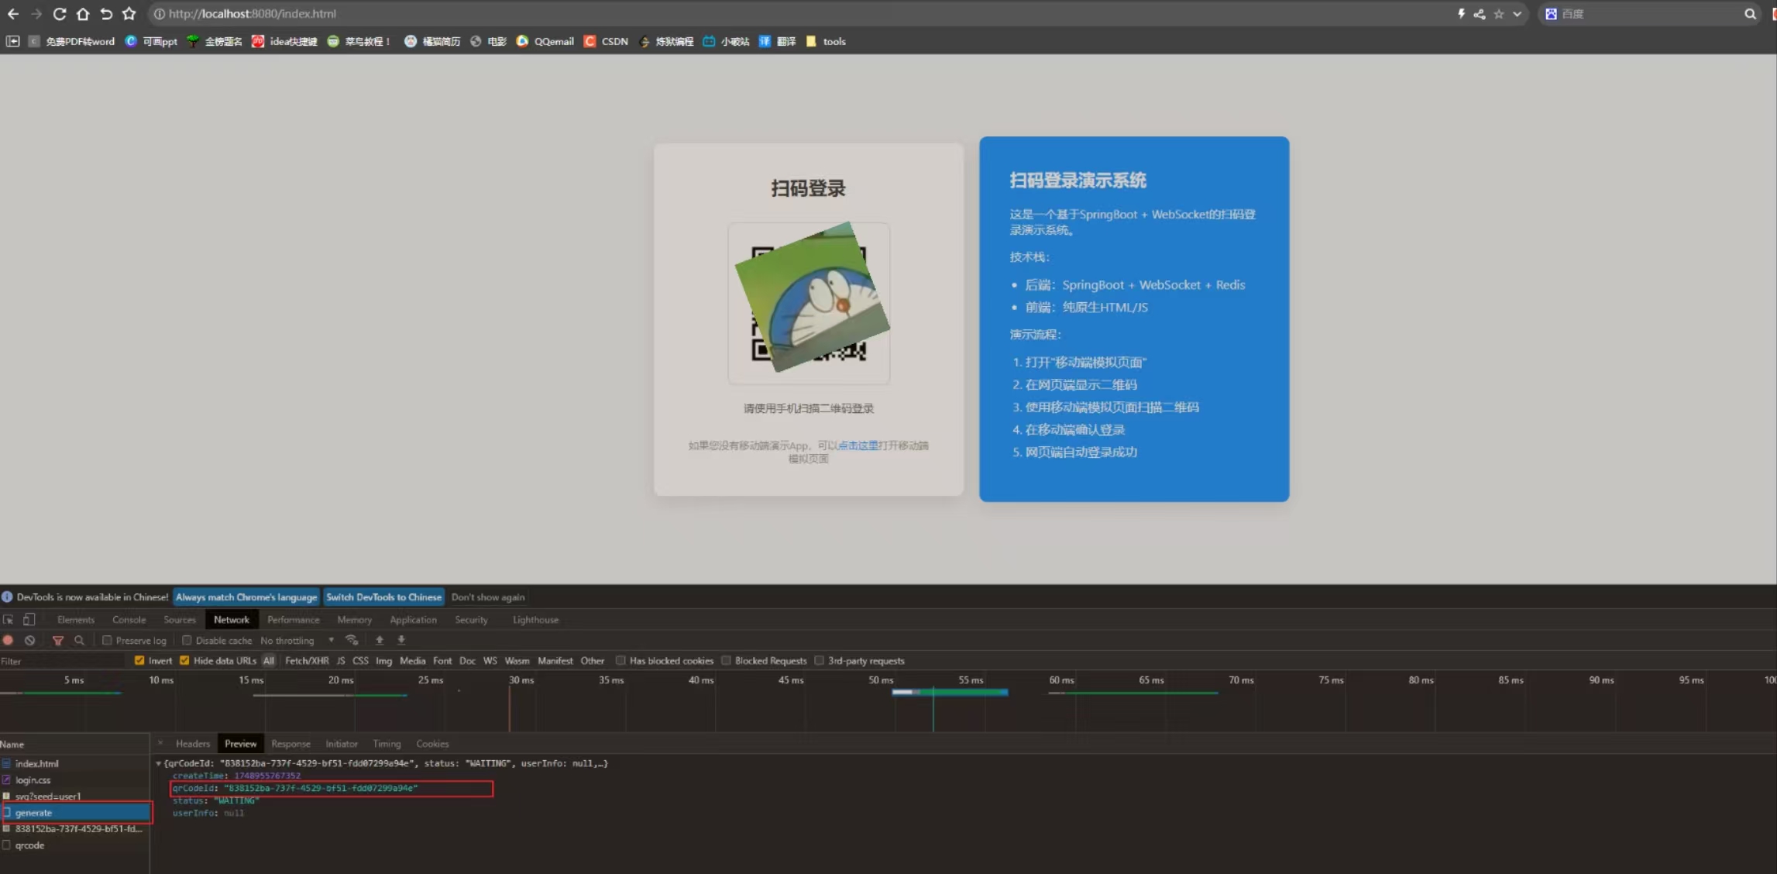
Task: Bookmark page with address bar star
Action: (1499, 14)
